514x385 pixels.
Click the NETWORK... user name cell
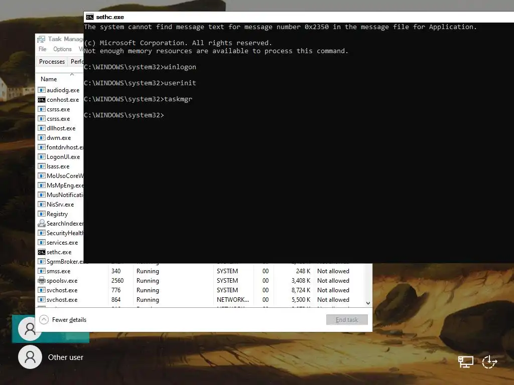(233, 300)
